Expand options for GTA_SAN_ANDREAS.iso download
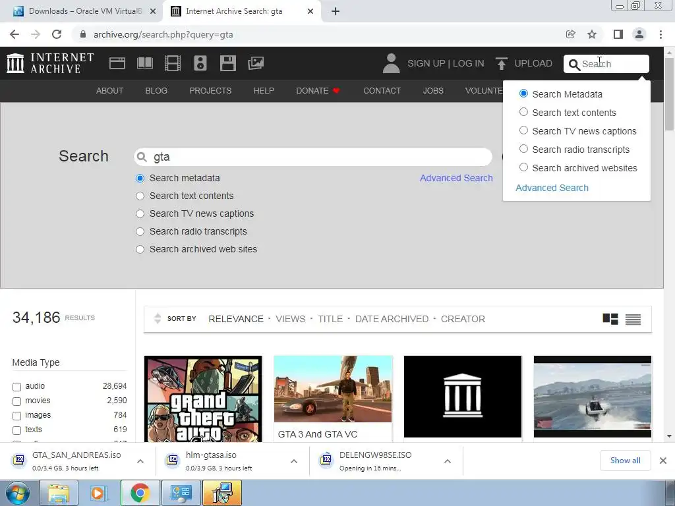675x506 pixels. pyautogui.click(x=140, y=461)
